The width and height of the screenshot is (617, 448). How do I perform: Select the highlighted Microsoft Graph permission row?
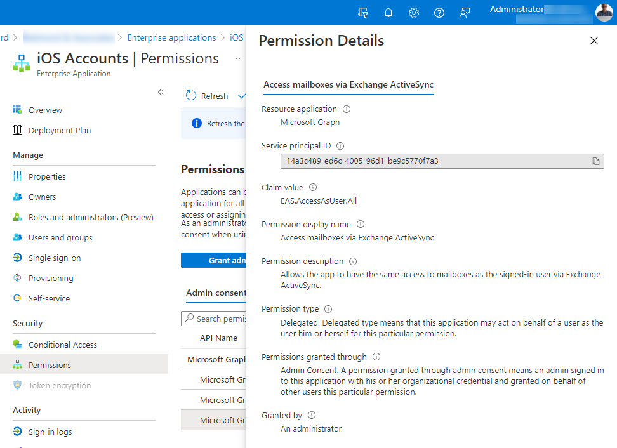click(213, 420)
